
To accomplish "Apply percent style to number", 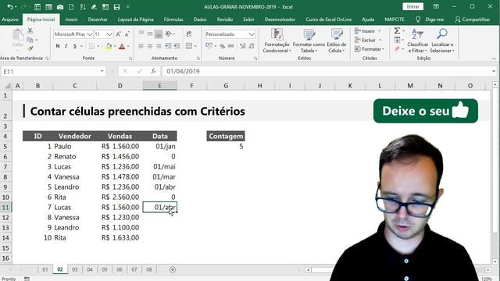I will tap(222, 46).
